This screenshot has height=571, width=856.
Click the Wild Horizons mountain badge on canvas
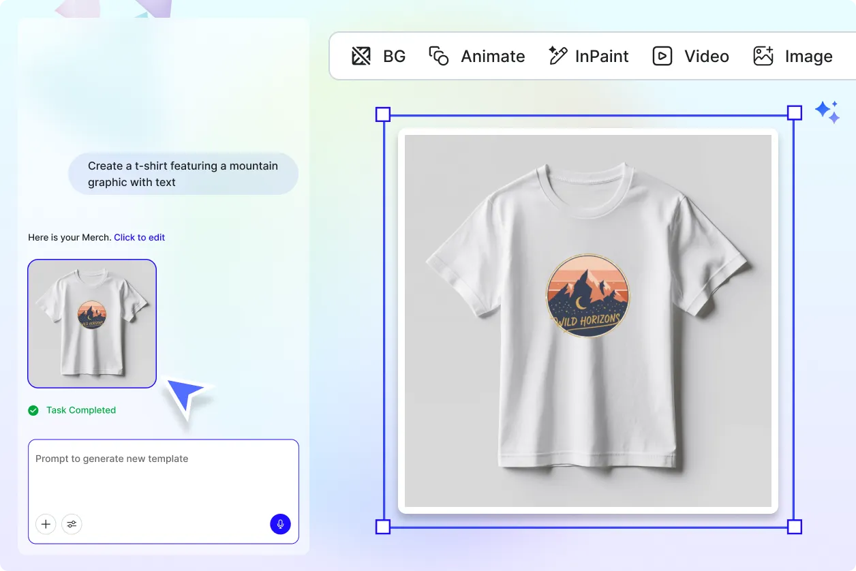click(x=587, y=296)
